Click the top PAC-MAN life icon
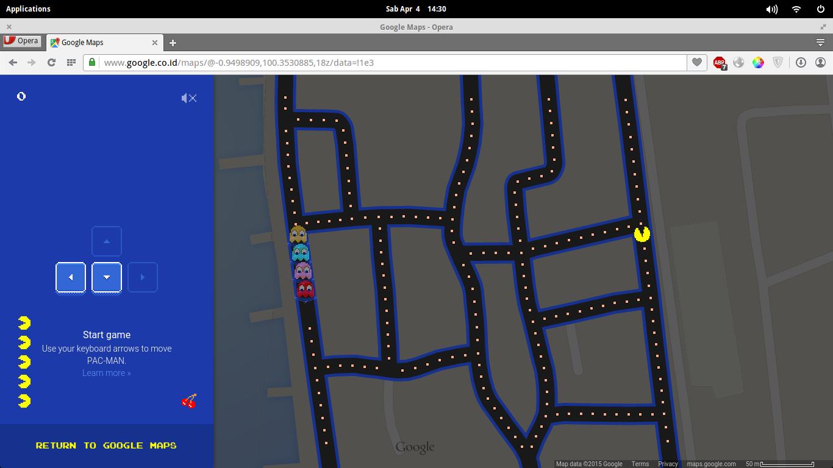This screenshot has width=833, height=468. coord(24,323)
